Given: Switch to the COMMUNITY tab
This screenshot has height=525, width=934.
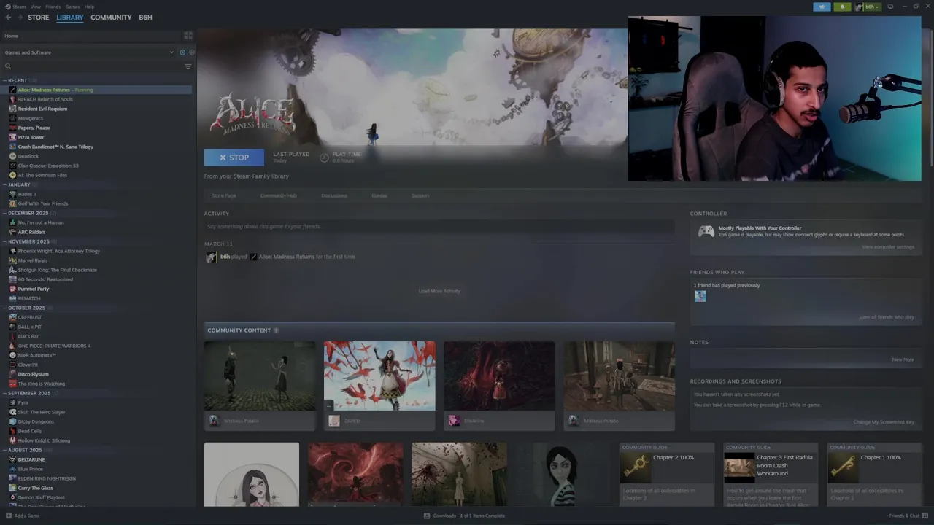Looking at the screenshot, I should 111,17.
